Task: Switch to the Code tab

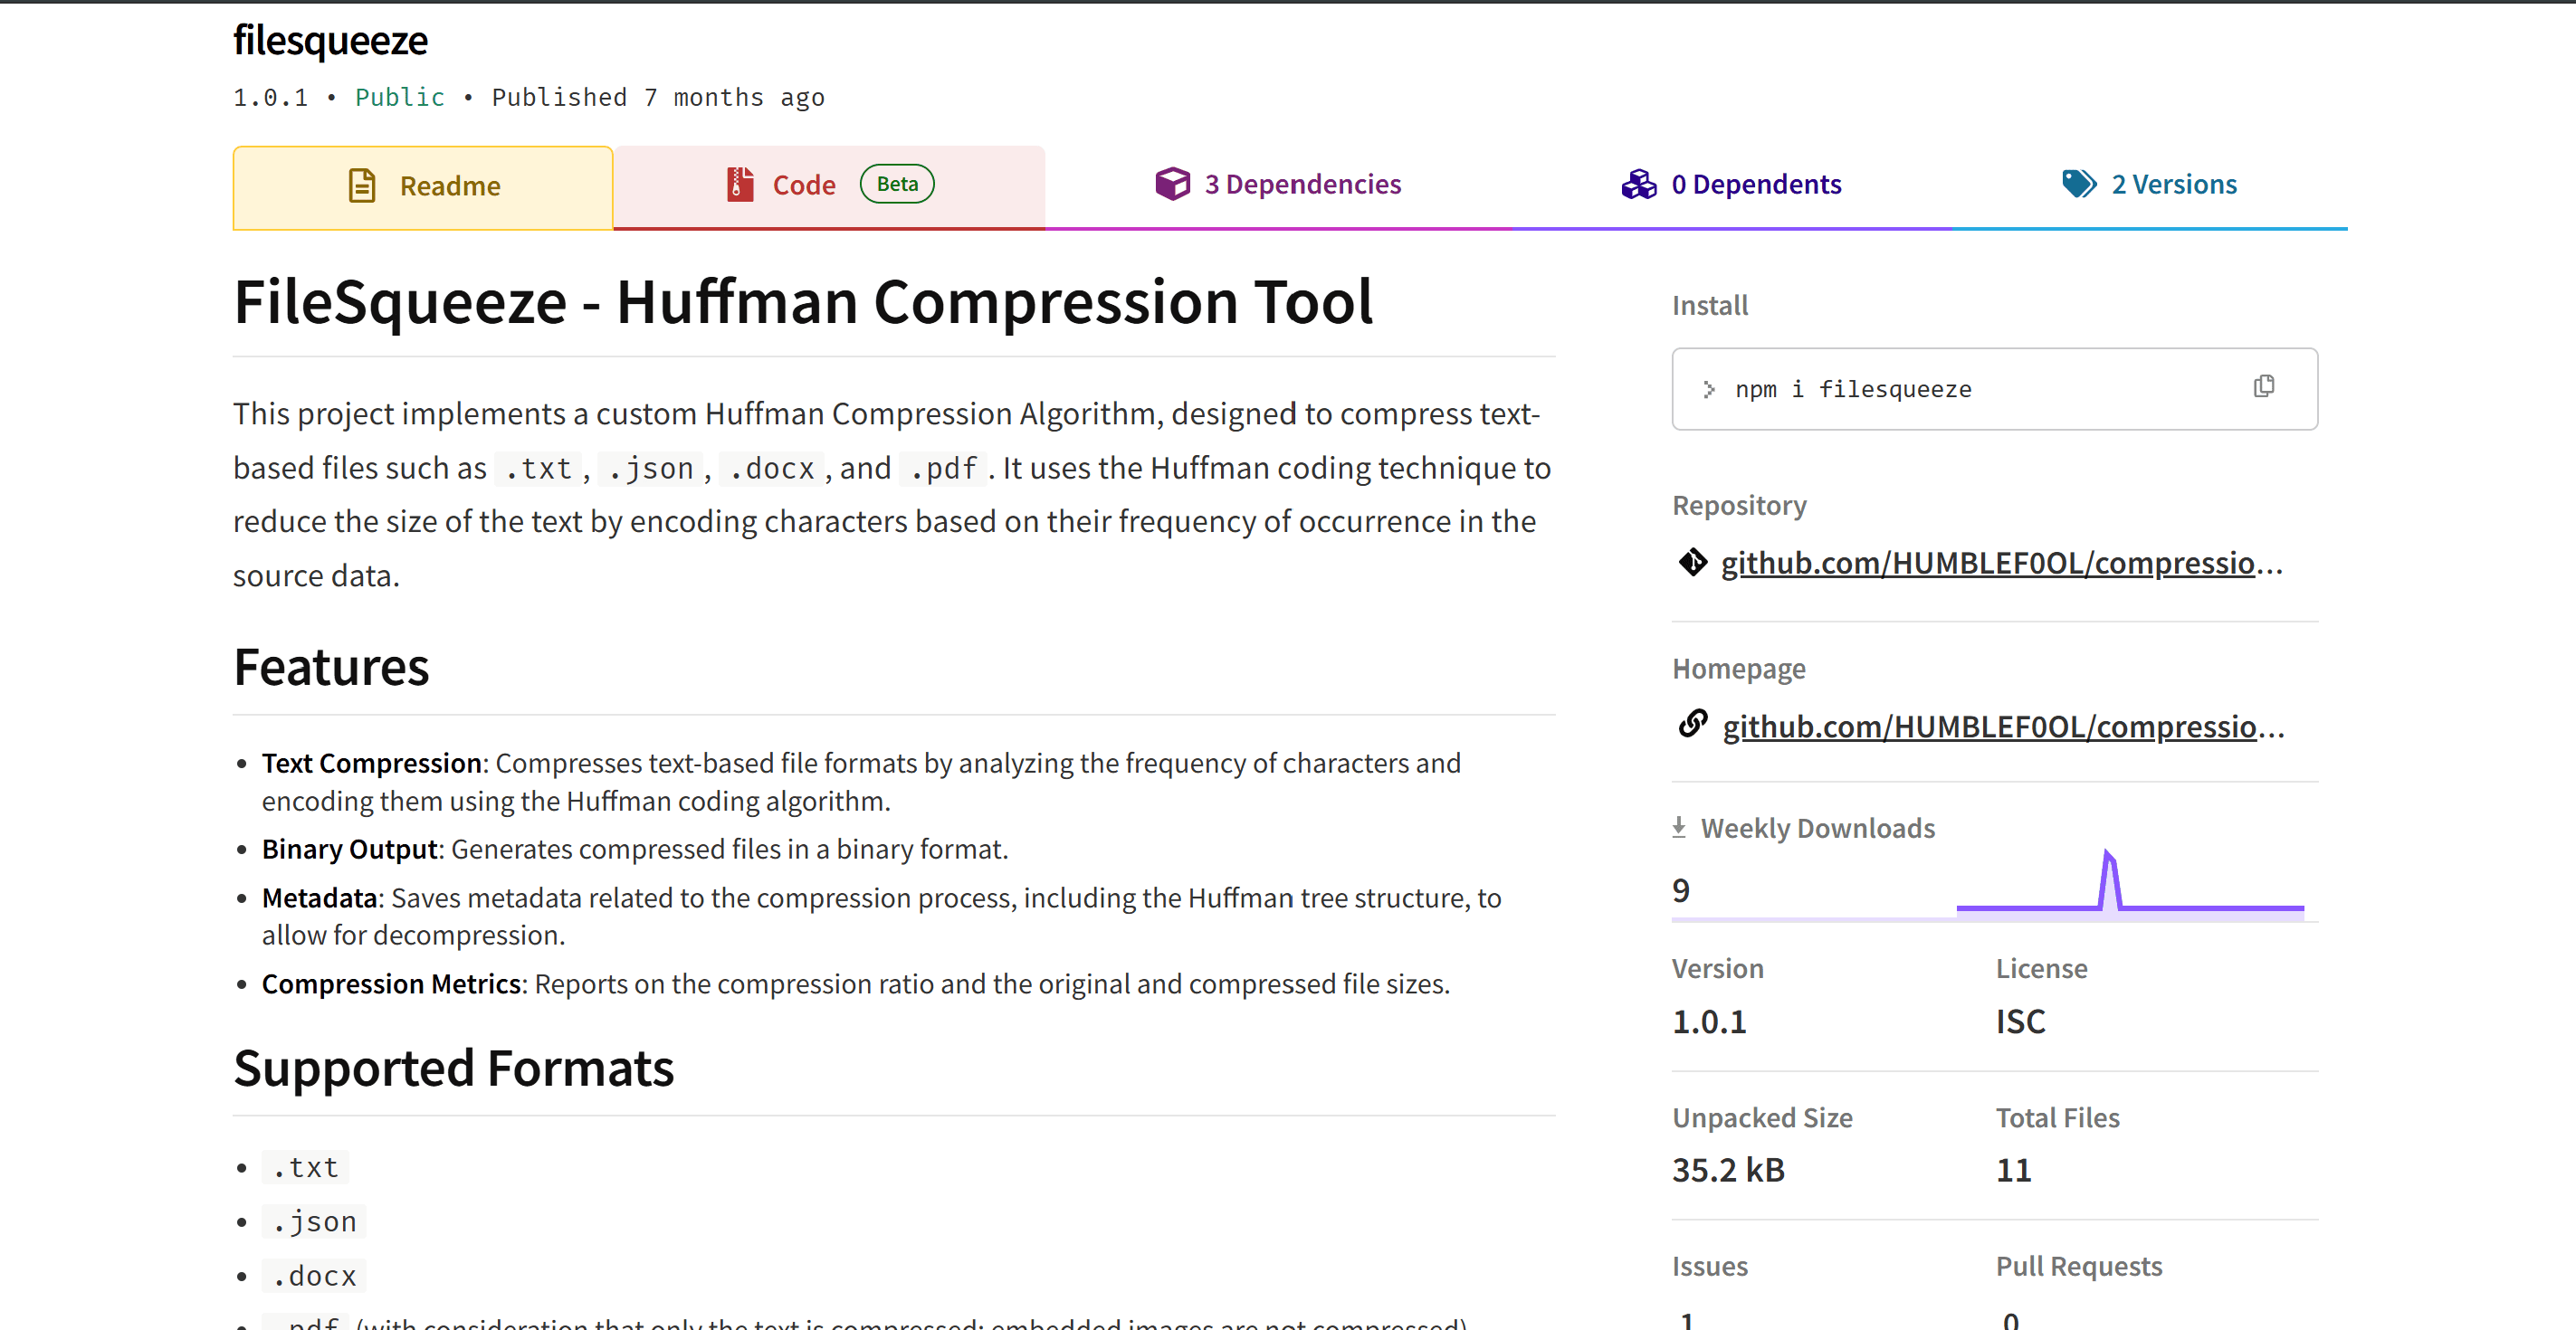Action: (803, 185)
